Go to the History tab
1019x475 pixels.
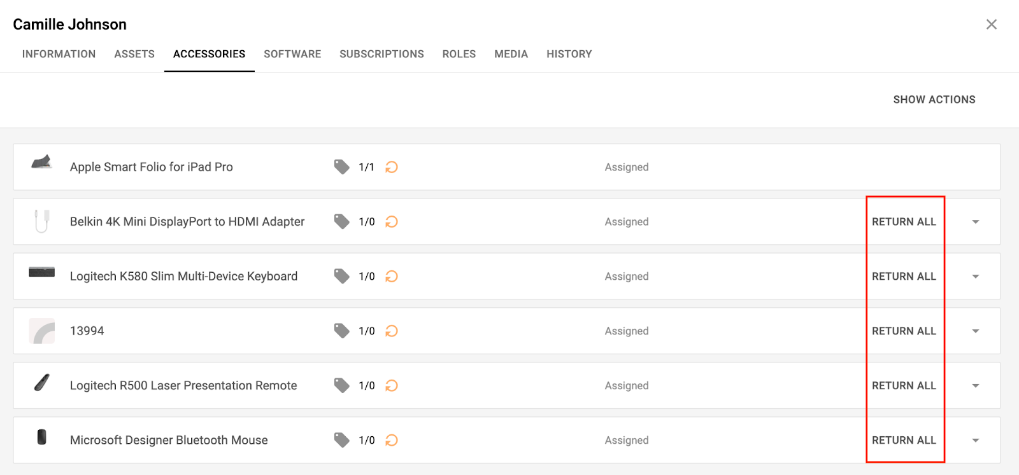coord(569,54)
